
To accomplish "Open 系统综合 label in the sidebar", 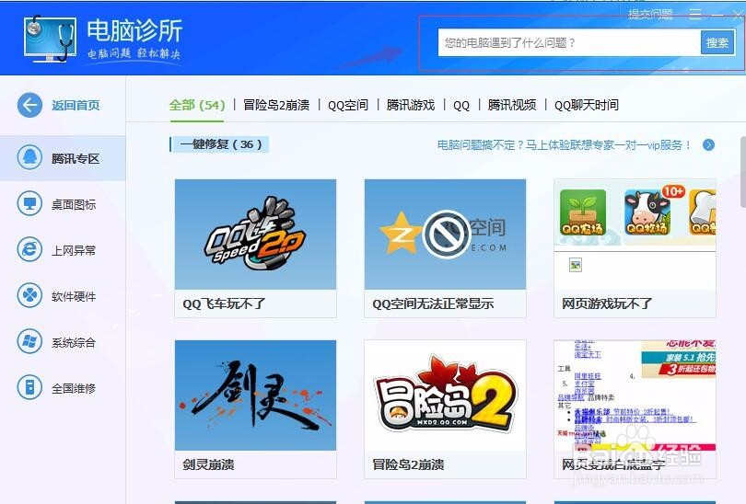I will (x=74, y=342).
